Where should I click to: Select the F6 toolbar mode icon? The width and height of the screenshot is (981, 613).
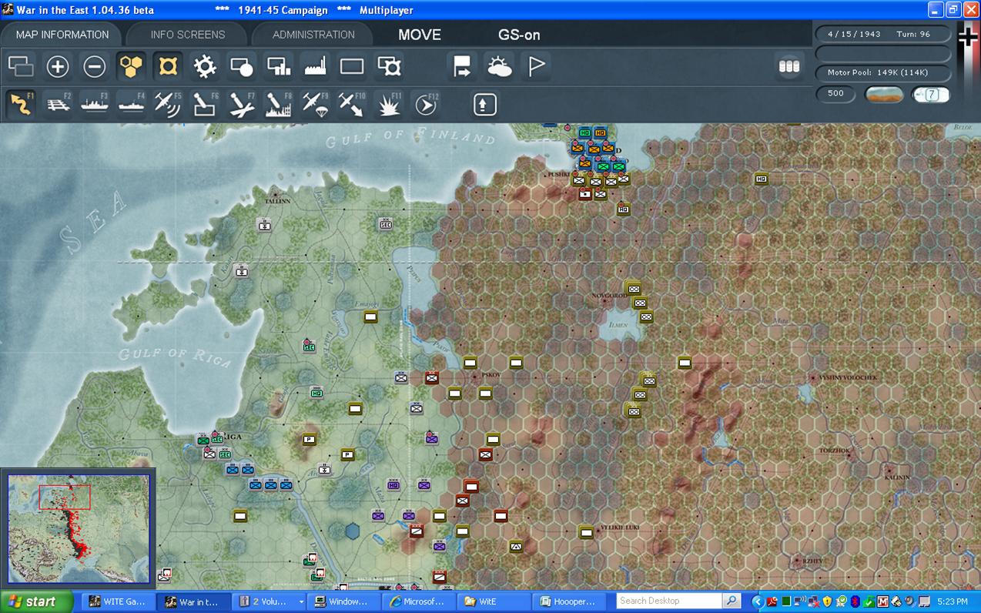tap(205, 104)
